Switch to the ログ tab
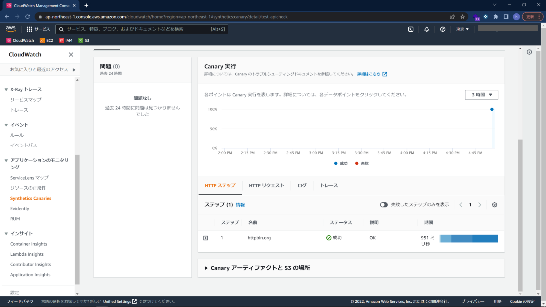This screenshot has width=546, height=307. pyautogui.click(x=302, y=186)
